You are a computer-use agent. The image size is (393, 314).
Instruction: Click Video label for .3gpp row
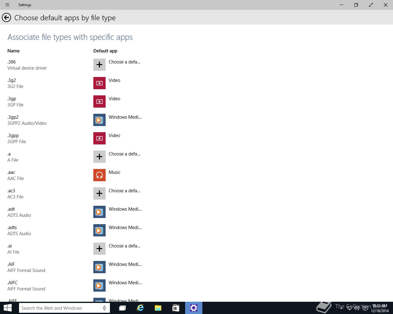[114, 136]
